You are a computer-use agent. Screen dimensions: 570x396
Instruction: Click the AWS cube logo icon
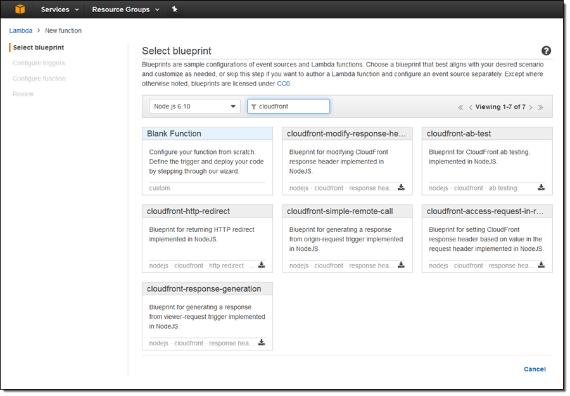click(20, 10)
